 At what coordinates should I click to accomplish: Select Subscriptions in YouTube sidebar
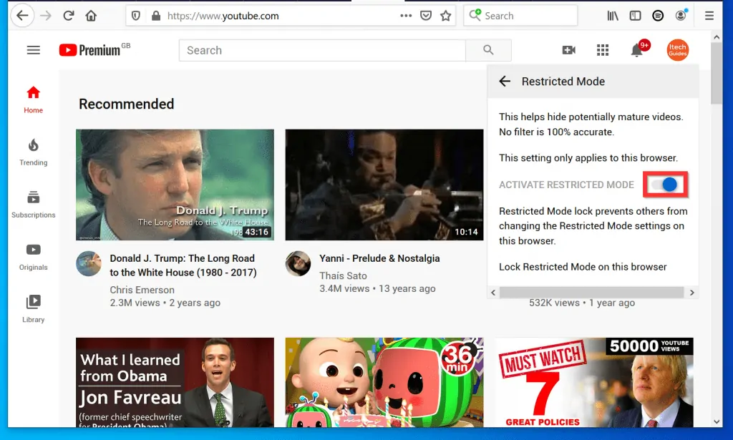click(x=33, y=205)
